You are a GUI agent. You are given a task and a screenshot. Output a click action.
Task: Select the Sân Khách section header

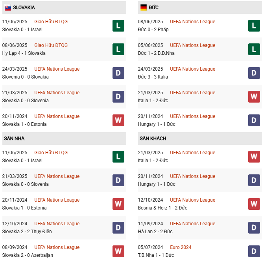[153, 138]
